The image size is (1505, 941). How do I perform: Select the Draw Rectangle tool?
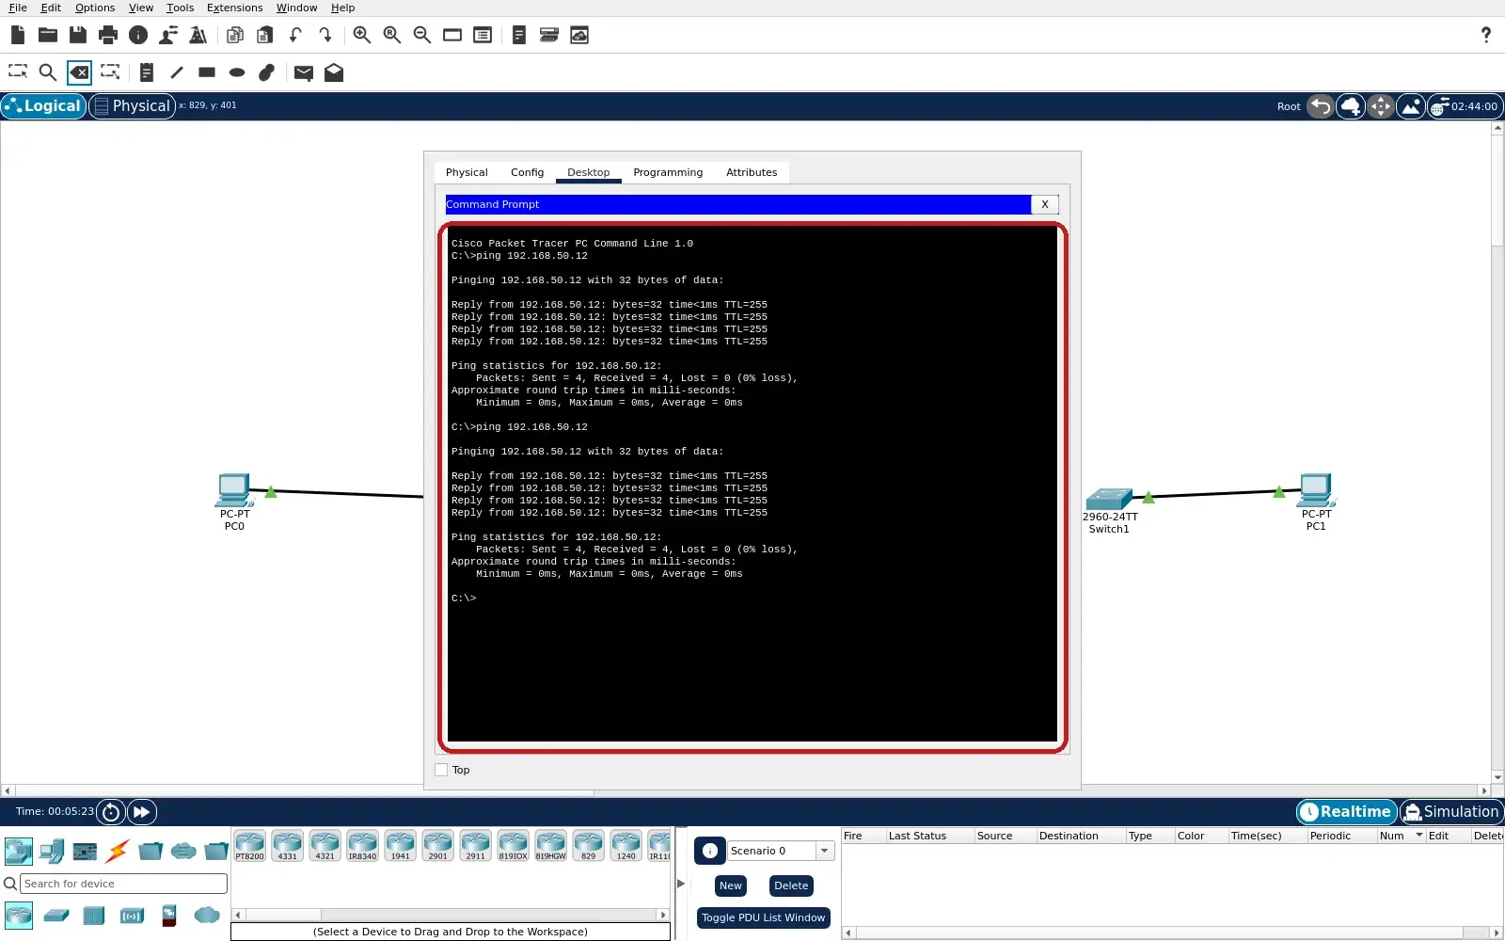(207, 72)
